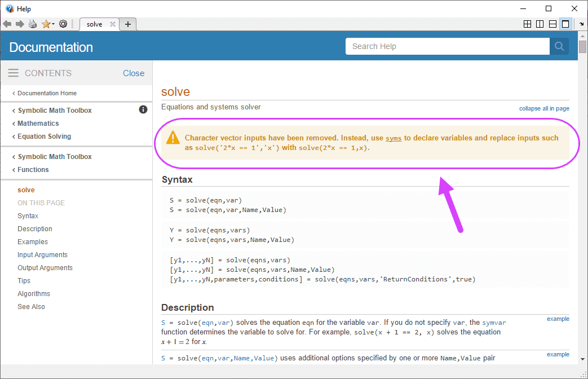Click the S = solve(eqn,var,Name,Value) description link
The image size is (588, 379).
[x=219, y=358]
